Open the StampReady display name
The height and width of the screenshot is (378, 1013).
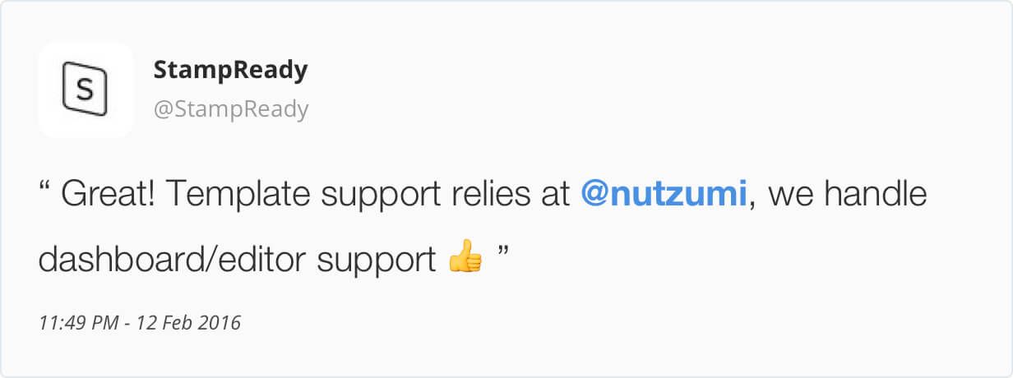coord(230,71)
